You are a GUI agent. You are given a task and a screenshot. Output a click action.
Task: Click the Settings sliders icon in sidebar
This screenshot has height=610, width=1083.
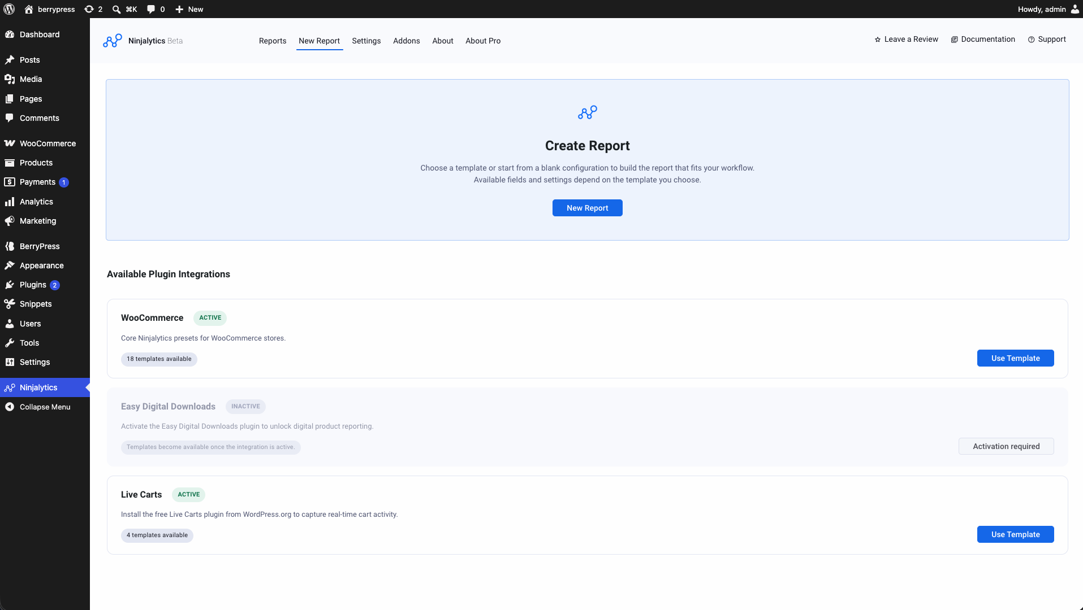tap(10, 362)
